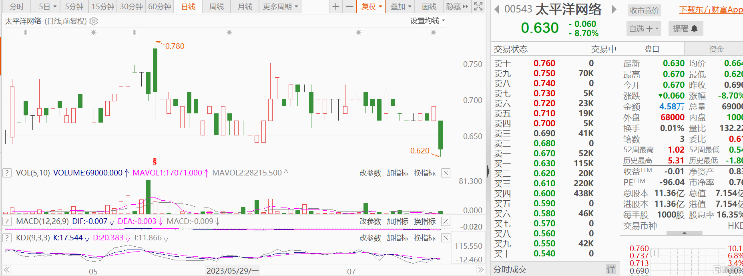
Task: Open 自选 add-to-watchlist dropdown
Action: 643,28
